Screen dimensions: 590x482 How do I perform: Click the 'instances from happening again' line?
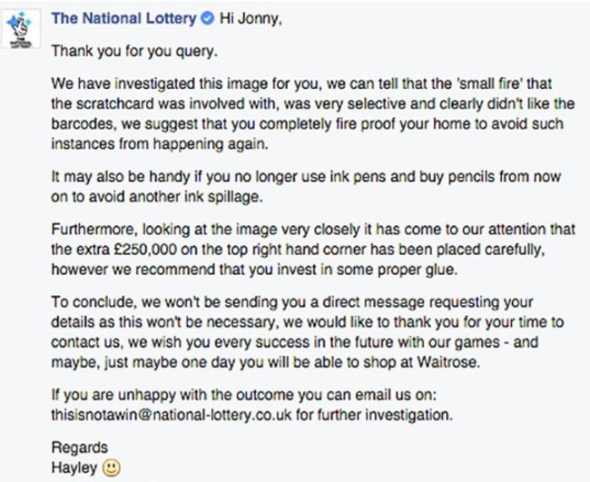pos(160,144)
